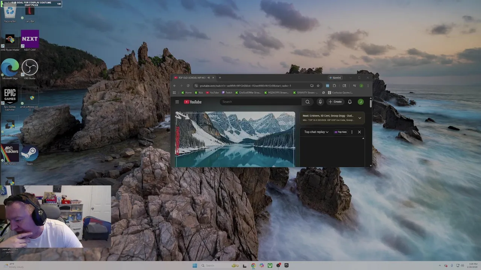Open the HOZAOFPS Stream bookmark
This screenshot has height=270, width=481.
[277, 93]
